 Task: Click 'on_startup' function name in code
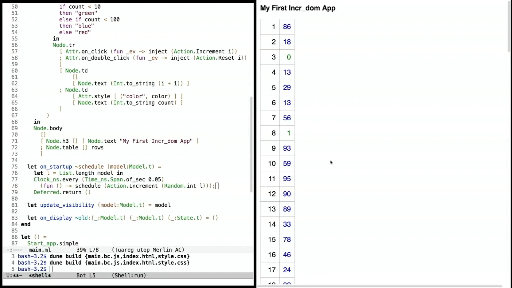coord(56,167)
